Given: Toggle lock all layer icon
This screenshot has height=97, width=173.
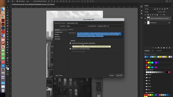Looking at the screenshot, I should [x=157, y=15].
